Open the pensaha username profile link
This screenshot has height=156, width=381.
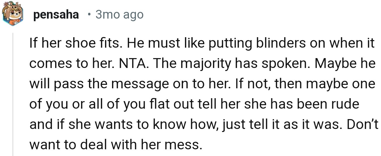click(56, 15)
